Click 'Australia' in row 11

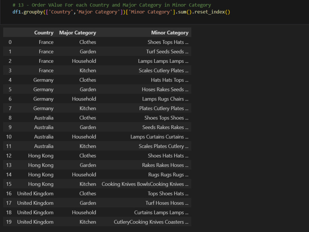tap(44, 146)
